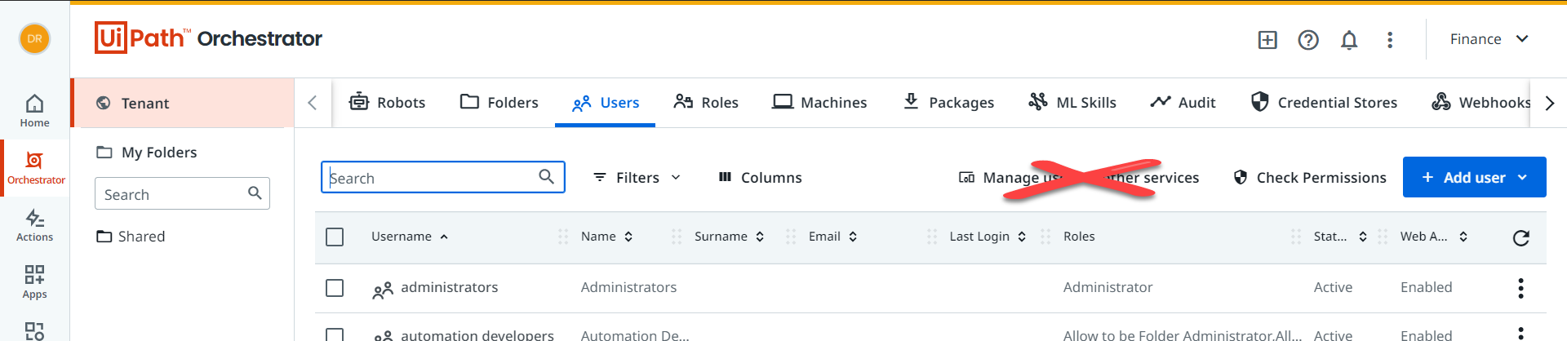Screen dimensions: 1567x341
Task: Open the Columns chooser
Action: click(760, 178)
